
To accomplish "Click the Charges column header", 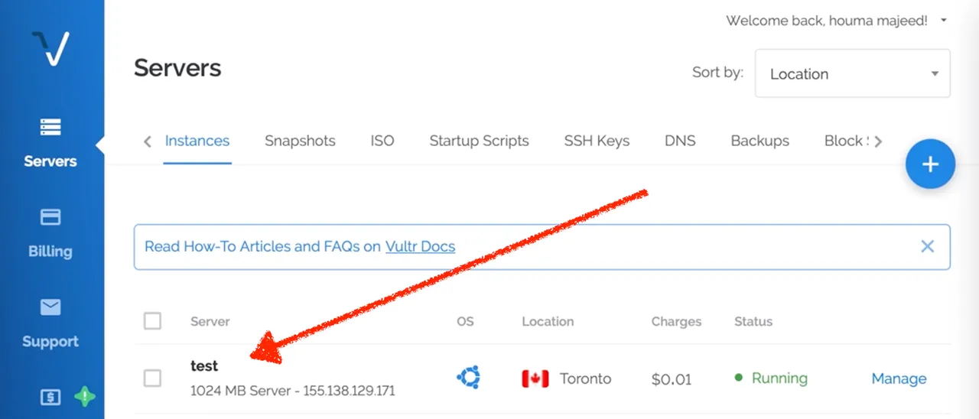I will pyautogui.click(x=676, y=321).
